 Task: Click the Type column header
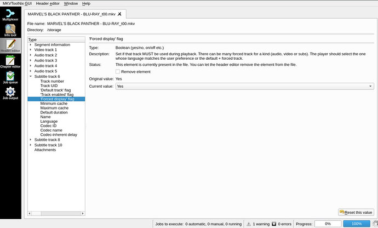[x=56, y=39]
